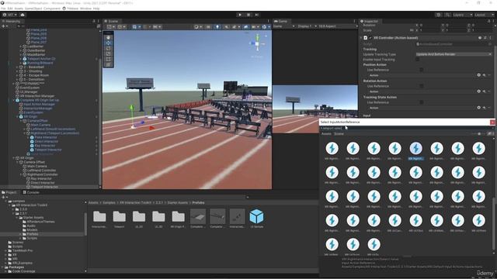Viewport: 497px width, 279px height.
Task: Select the UI Sample prefab in Project
Action: pos(256,219)
